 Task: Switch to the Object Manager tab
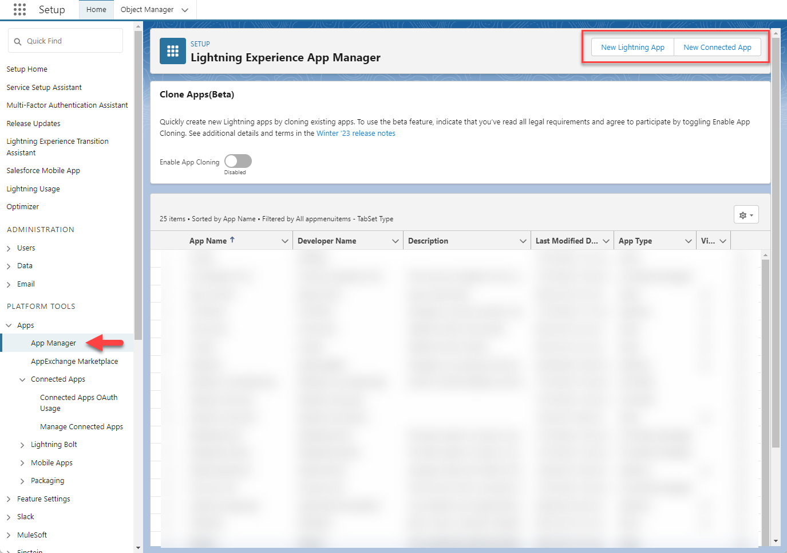point(147,10)
